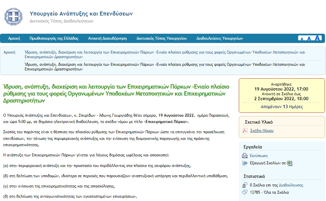Click the speech bubble icon beside 13785
Image resolution: width=326 pixels, height=201 pixels.
(x=245, y=192)
